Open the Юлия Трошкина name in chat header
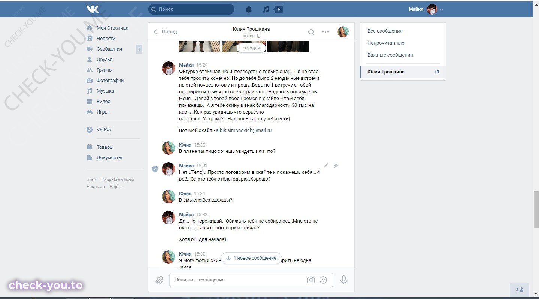 pyautogui.click(x=251, y=29)
